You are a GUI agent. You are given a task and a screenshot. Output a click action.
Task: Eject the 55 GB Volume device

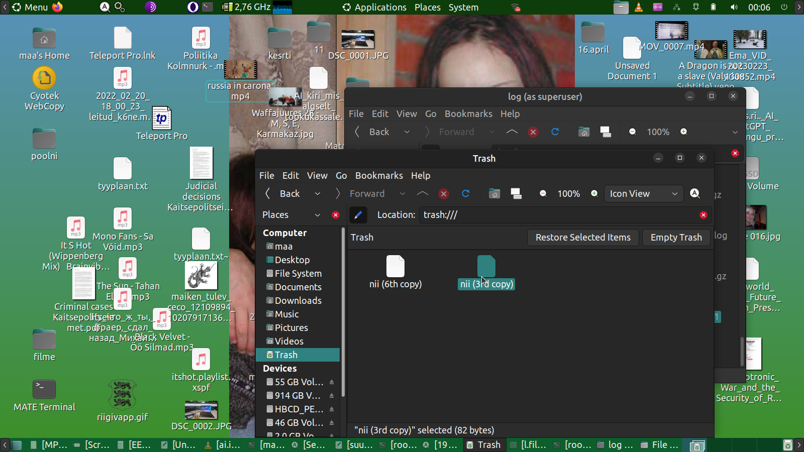332,382
